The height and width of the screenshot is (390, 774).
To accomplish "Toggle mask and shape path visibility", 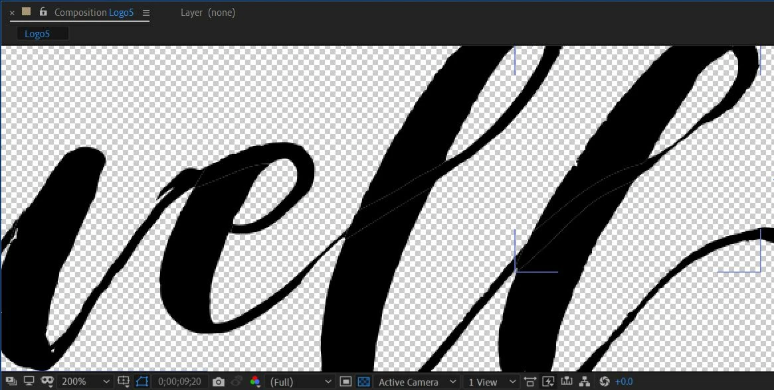I will point(142,381).
